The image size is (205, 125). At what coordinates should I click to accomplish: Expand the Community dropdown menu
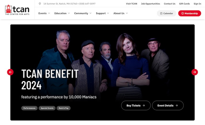(83, 13)
